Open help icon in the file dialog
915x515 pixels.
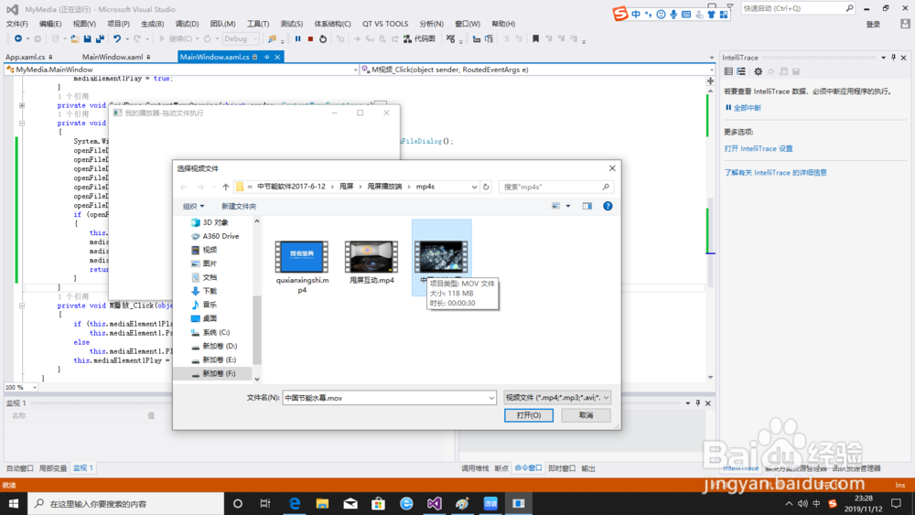[608, 206]
